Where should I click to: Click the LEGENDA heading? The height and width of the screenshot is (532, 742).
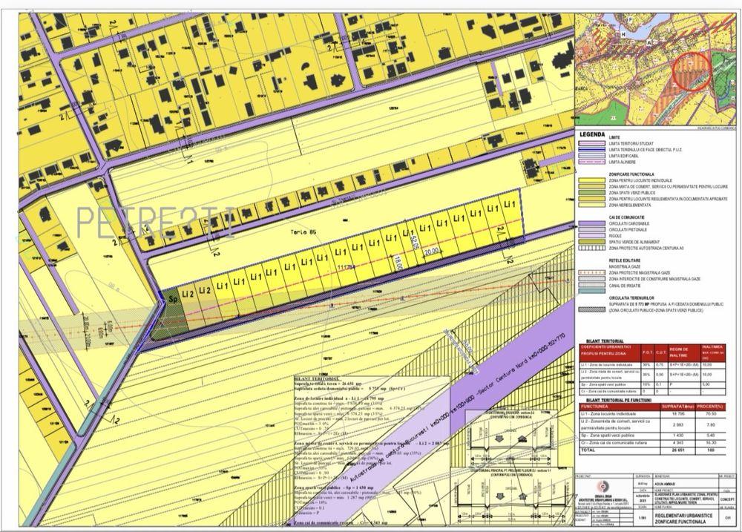[593, 135]
